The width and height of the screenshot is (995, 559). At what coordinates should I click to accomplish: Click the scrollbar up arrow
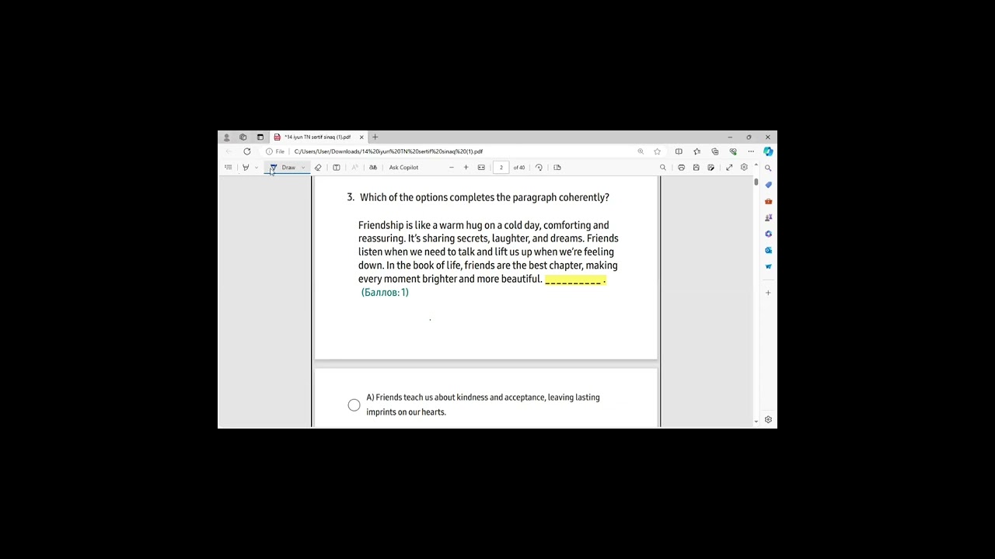click(756, 165)
